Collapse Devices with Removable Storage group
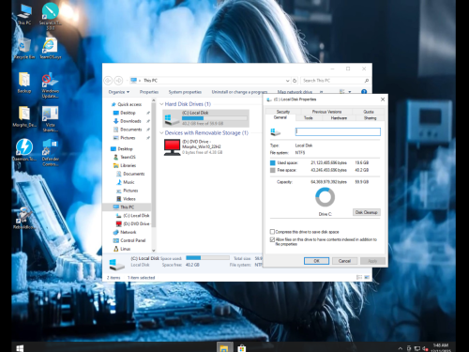 click(x=161, y=133)
